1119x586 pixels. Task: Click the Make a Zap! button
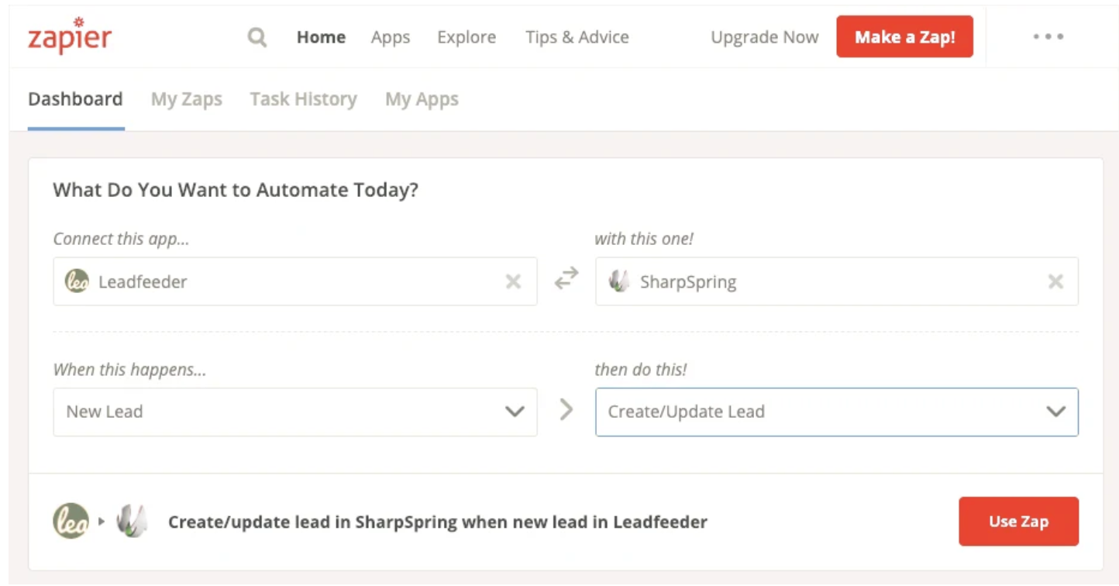pos(904,36)
